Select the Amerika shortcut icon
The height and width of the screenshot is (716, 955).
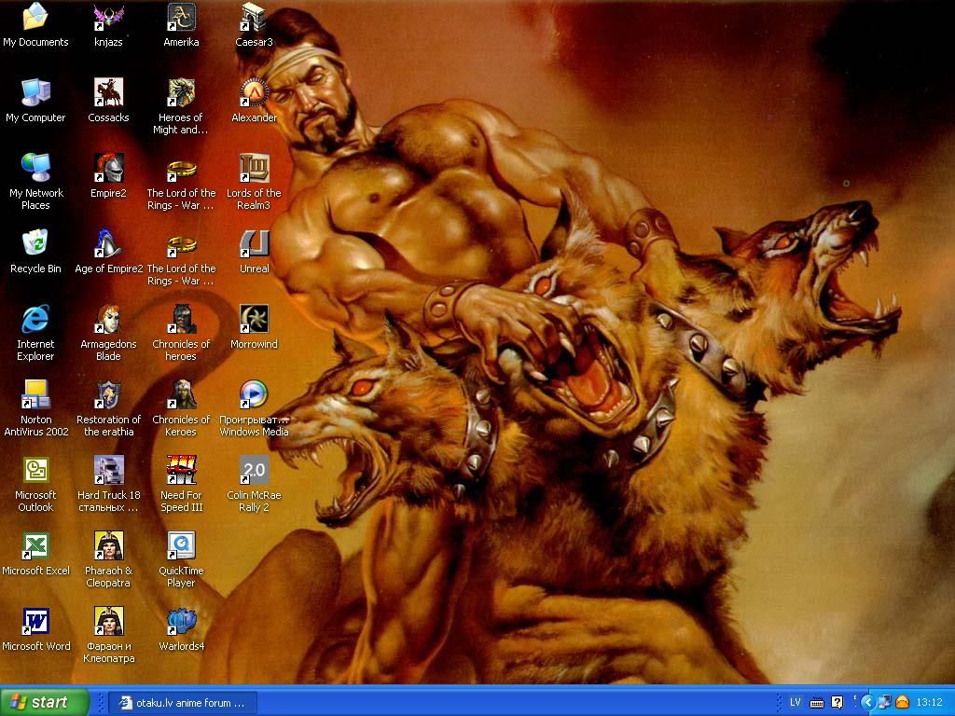181,17
